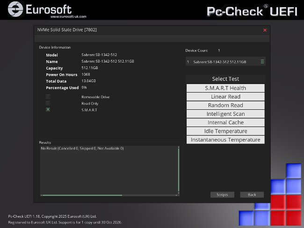Uncheck the S.M.A.R.T checkbox
The width and height of the screenshot is (304, 228).
pos(48,110)
